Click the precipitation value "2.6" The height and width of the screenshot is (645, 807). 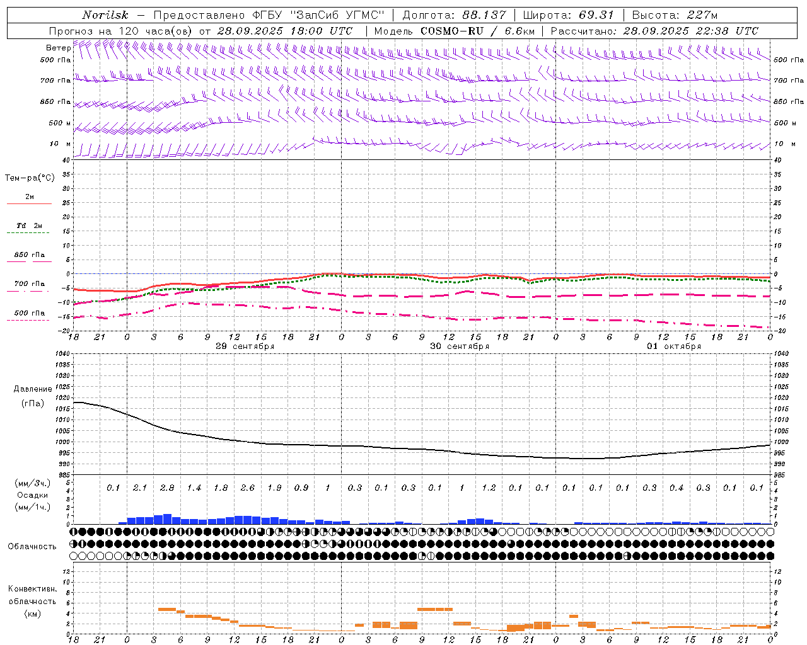pyautogui.click(x=248, y=488)
